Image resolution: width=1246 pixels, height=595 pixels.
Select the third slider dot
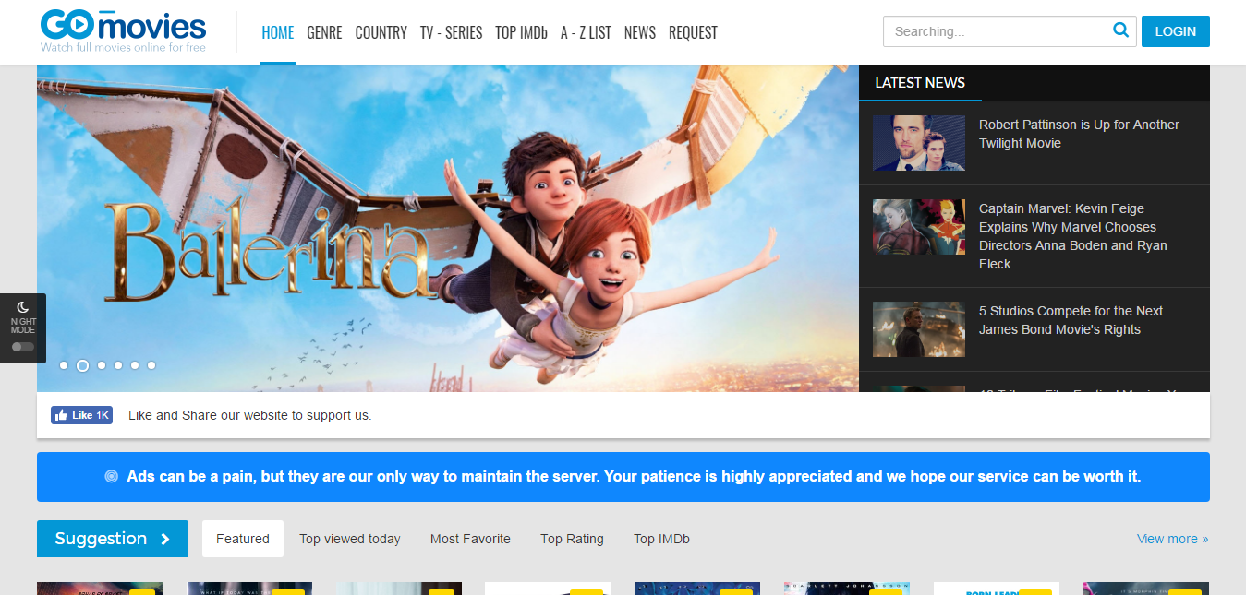102,365
